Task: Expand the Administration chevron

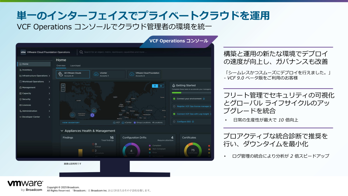Action: click(49, 111)
